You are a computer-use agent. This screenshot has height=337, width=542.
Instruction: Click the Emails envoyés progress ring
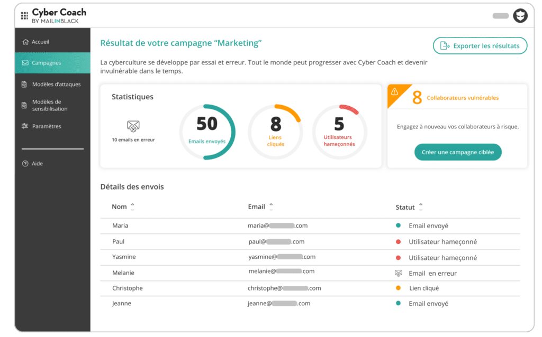point(207,132)
